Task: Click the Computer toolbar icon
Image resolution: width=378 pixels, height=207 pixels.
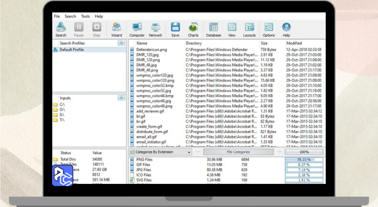Action: [137, 30]
